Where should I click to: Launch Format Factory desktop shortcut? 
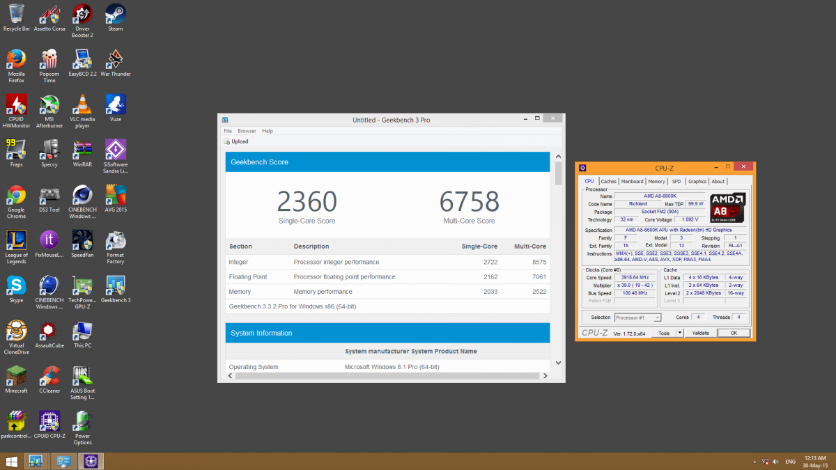click(116, 247)
